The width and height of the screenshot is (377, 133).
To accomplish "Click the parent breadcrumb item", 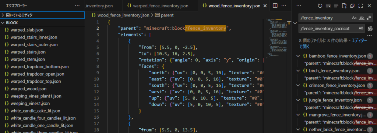I will pyautogui.click(x=164, y=15).
